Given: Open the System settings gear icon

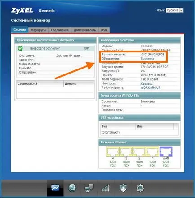Looking at the screenshot, I should 140,188.
